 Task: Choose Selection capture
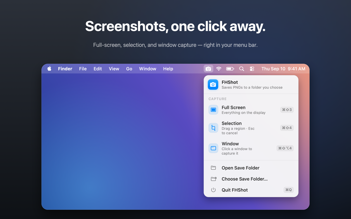(x=251, y=128)
